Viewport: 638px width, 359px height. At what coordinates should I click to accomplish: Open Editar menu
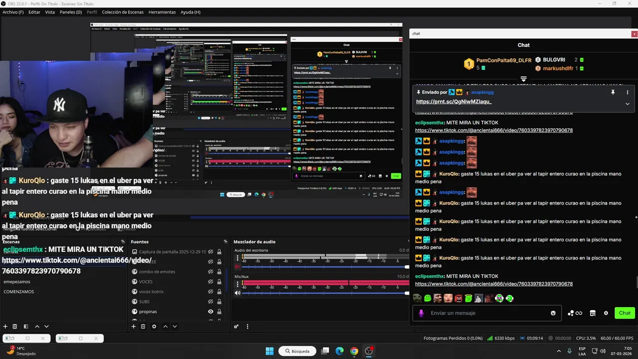[x=34, y=12]
